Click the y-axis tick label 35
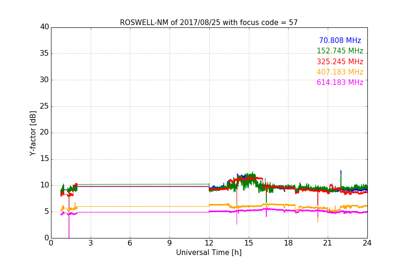 pyautogui.click(x=44, y=53)
